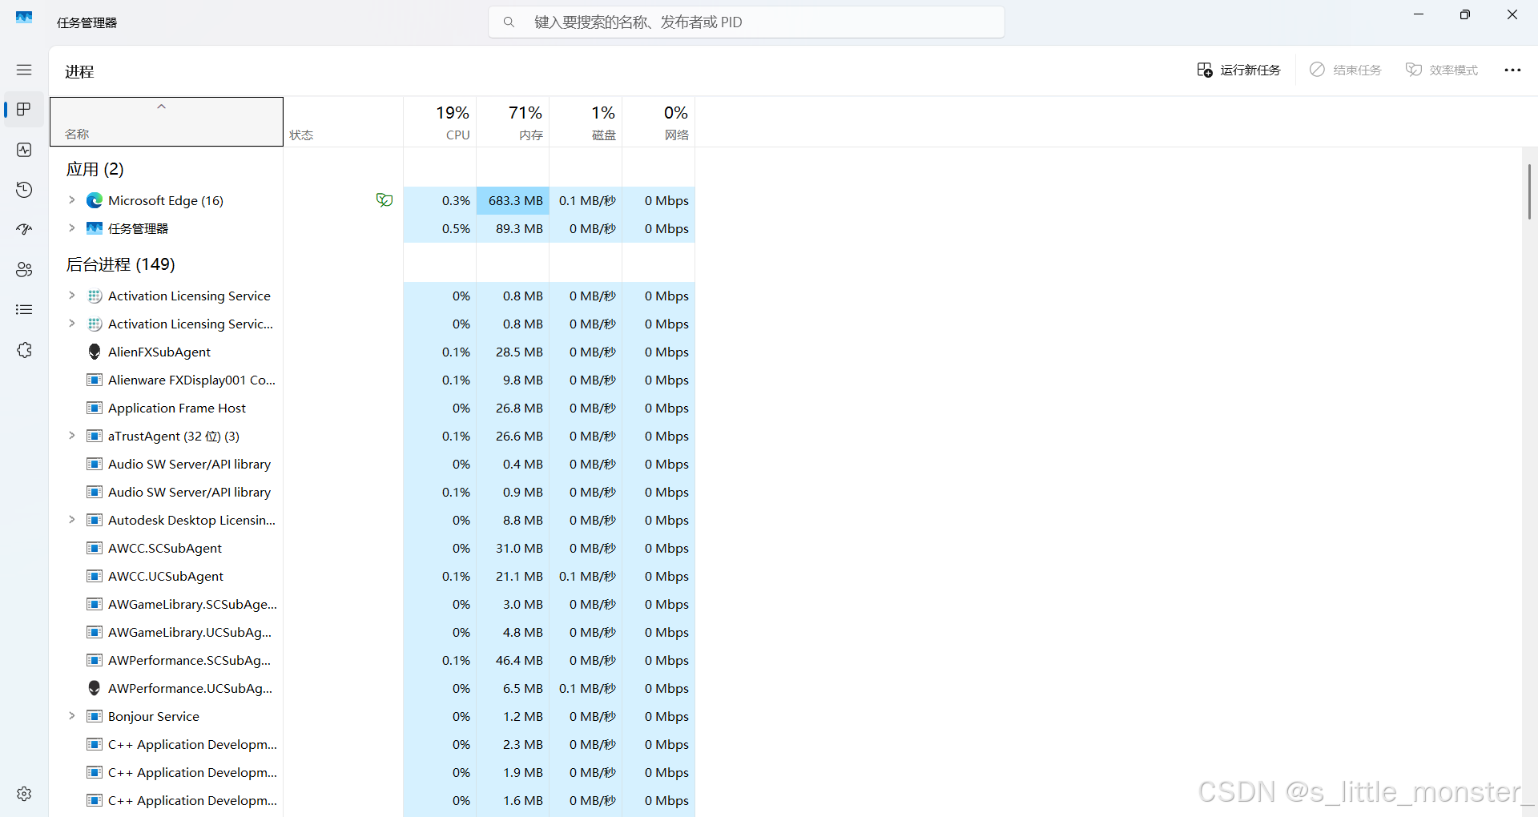Expand the Autodesk Desktop Licensing row

tap(72, 520)
